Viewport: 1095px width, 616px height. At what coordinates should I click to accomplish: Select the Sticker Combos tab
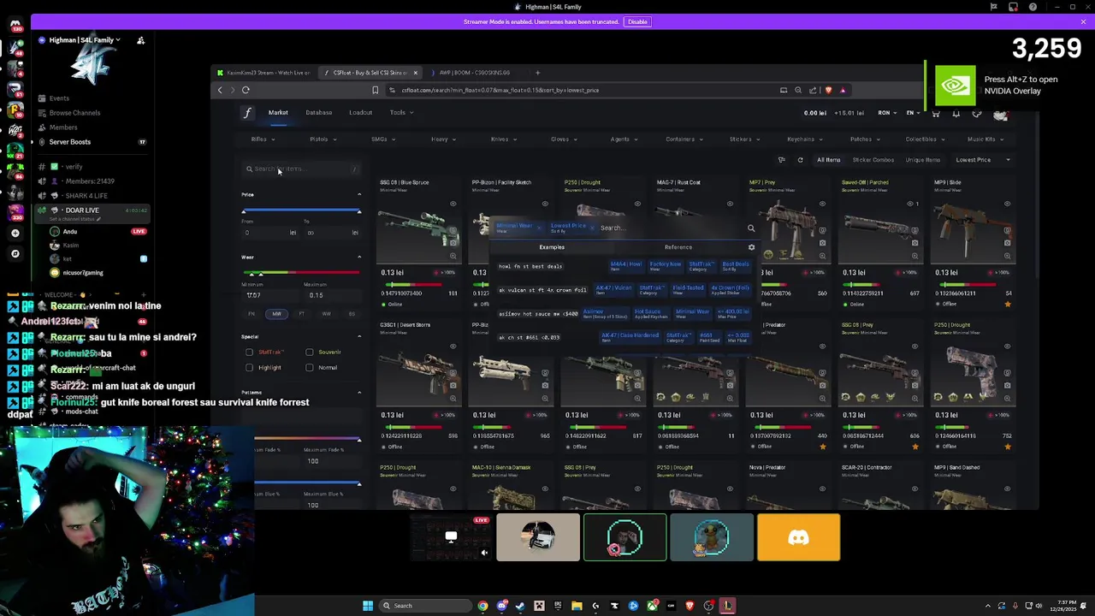tap(873, 160)
